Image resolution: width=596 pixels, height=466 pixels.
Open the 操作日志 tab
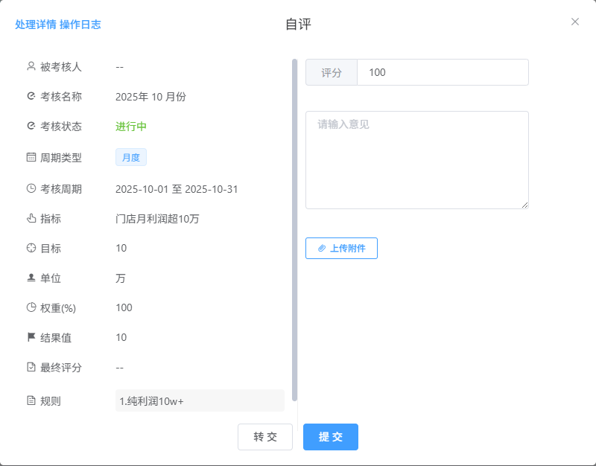[80, 25]
